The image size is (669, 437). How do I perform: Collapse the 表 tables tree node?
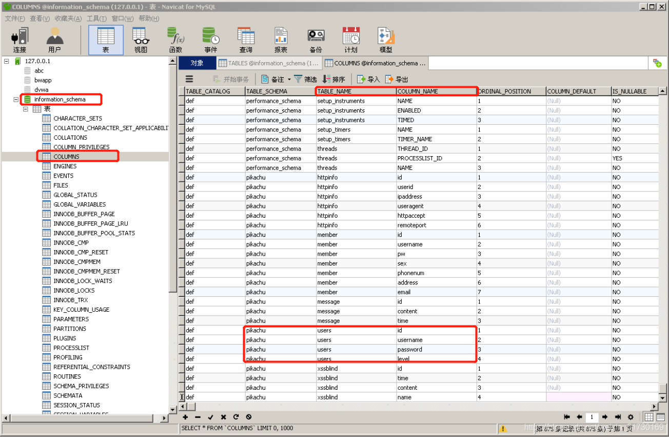click(x=26, y=109)
